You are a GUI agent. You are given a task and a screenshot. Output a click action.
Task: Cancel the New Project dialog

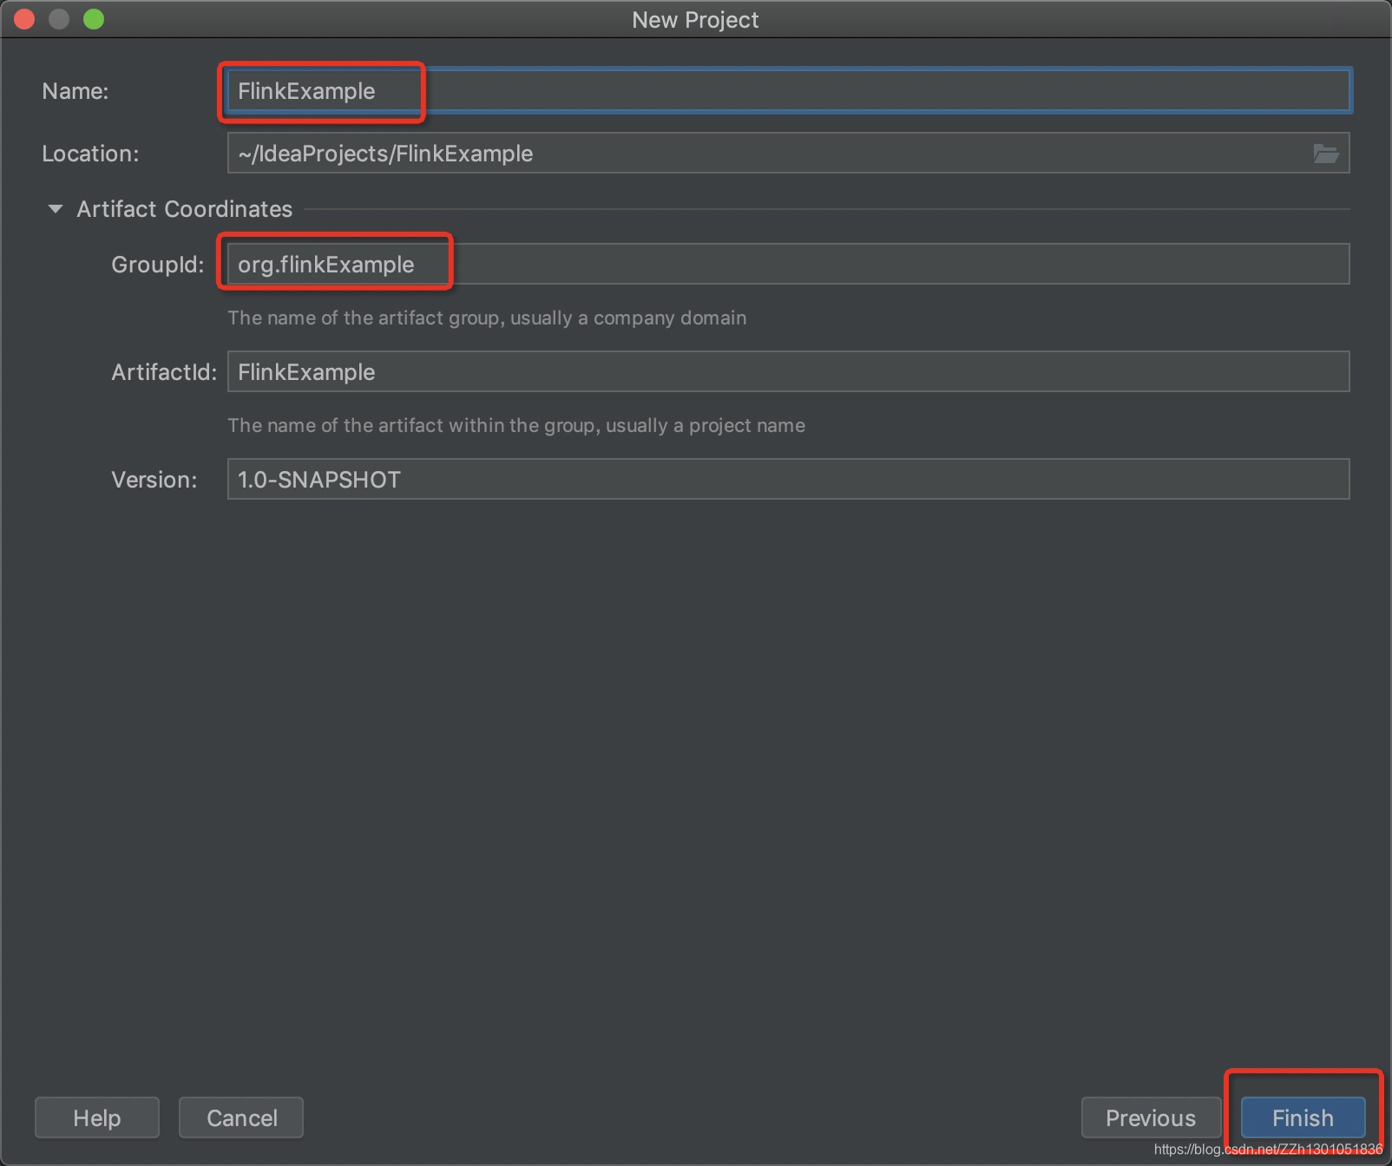(x=241, y=1117)
